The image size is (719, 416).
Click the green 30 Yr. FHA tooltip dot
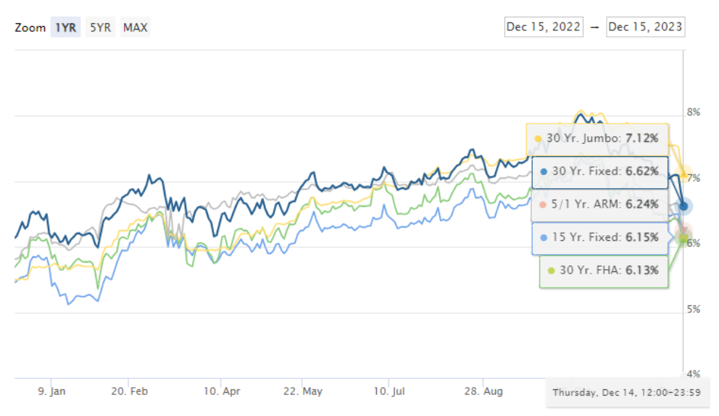coord(551,271)
